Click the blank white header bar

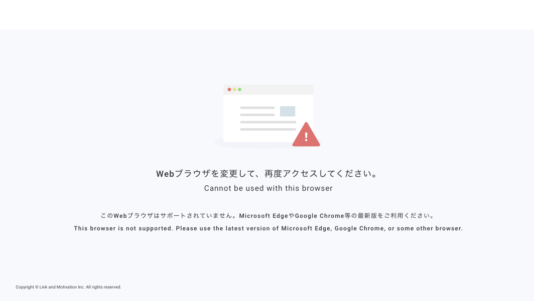267,15
